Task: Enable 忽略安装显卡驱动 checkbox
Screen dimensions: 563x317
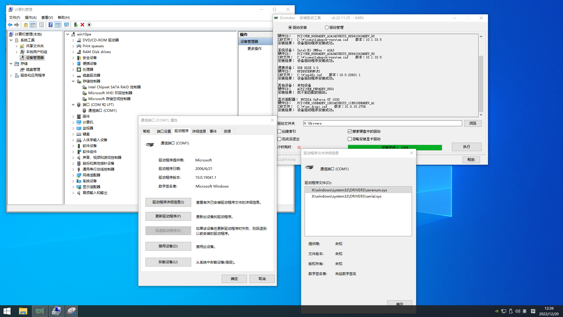Action: click(350, 139)
